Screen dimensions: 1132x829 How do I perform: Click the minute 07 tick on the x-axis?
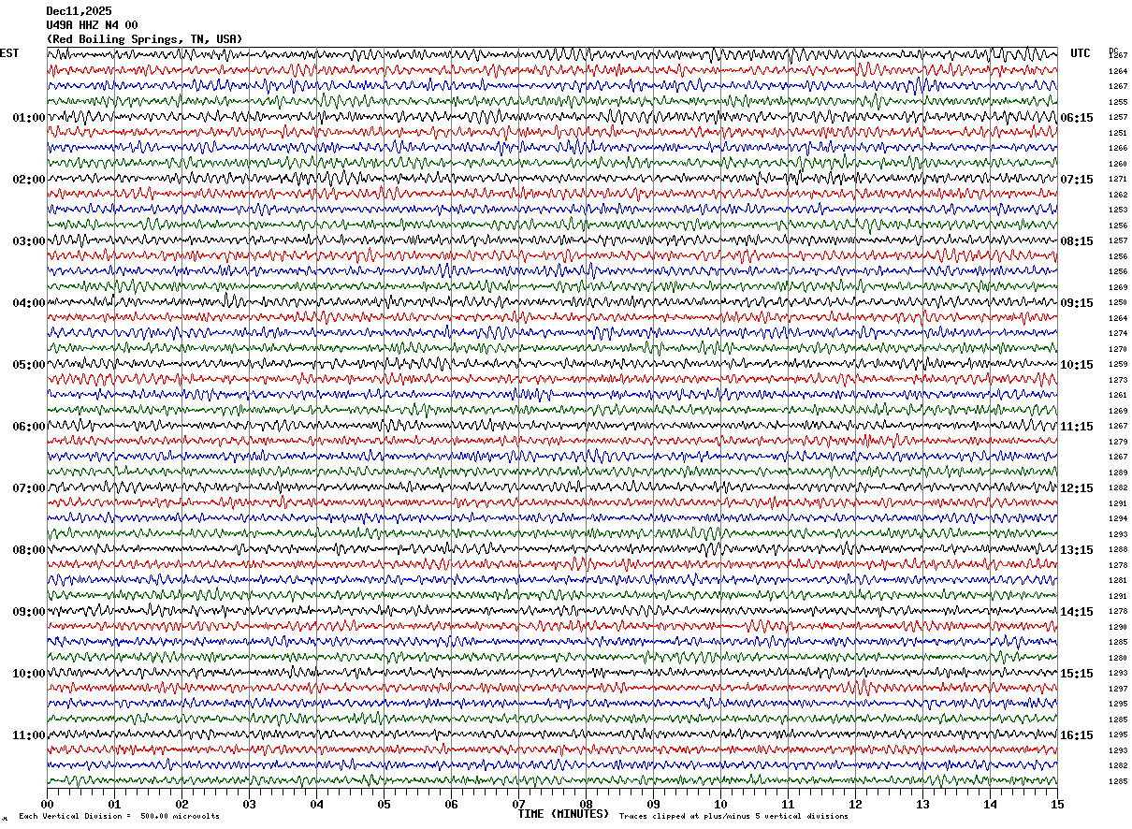518,804
